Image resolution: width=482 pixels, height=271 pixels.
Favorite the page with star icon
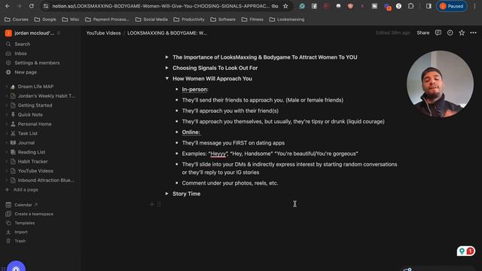coord(462,33)
